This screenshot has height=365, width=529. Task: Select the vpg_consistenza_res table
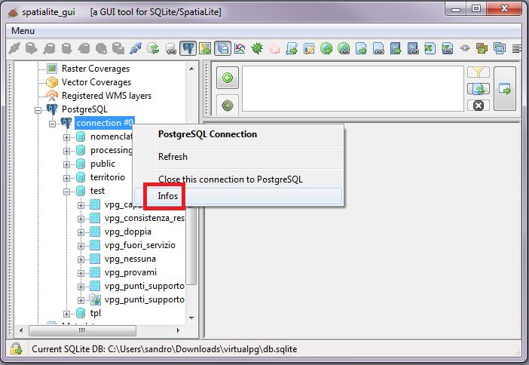[145, 218]
